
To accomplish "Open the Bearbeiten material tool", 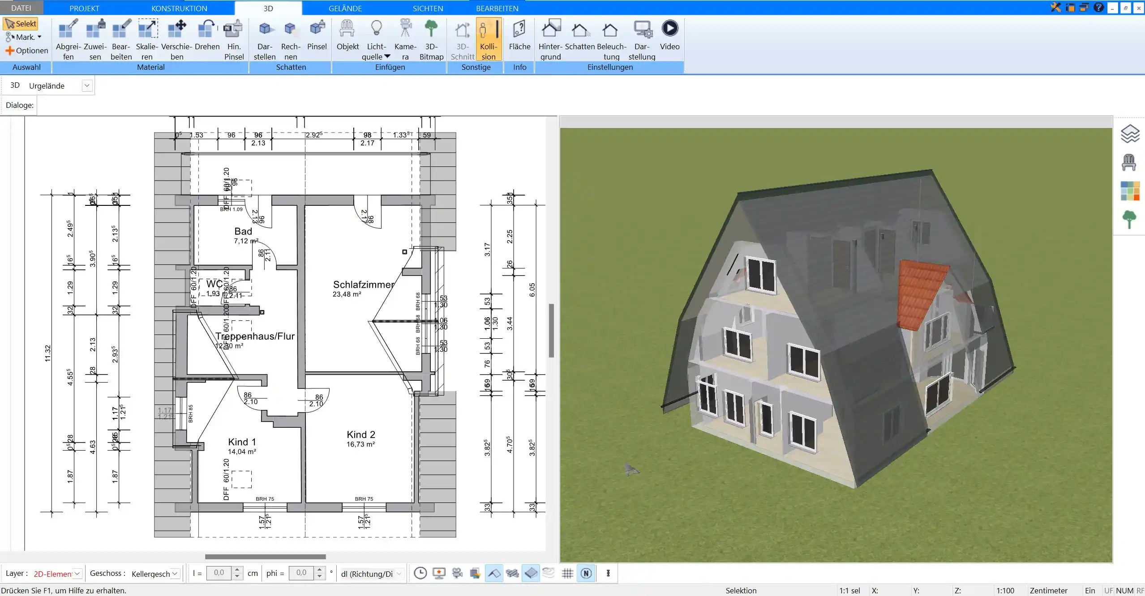I will tap(121, 39).
